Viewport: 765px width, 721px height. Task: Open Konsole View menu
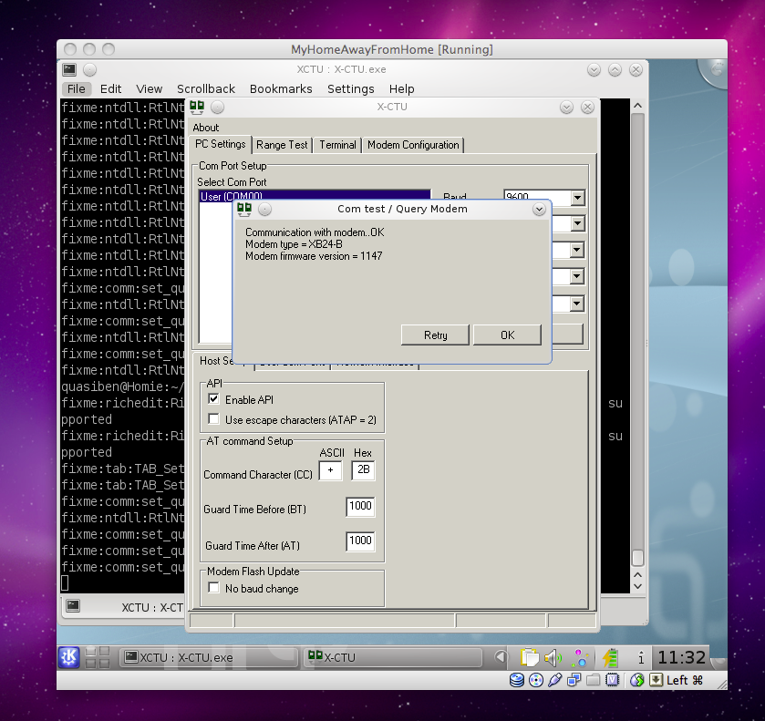coord(150,88)
